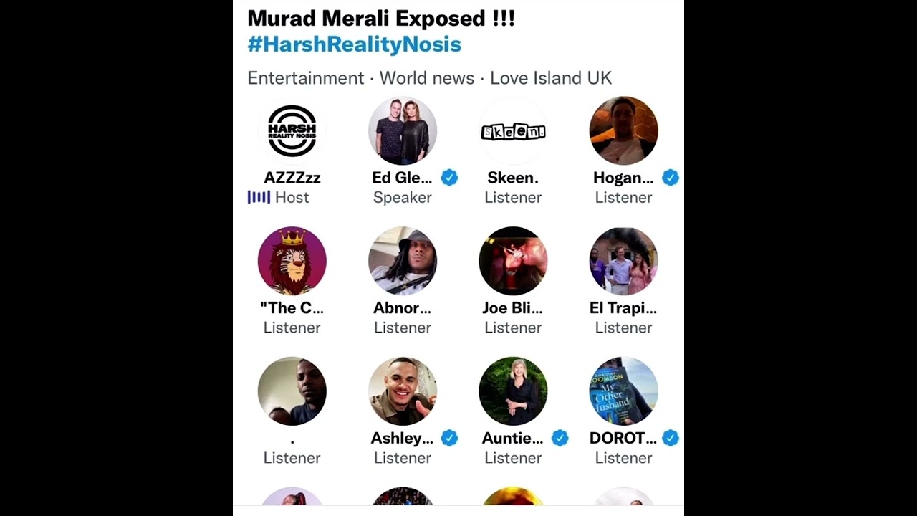
Task: Open host AZZZzz's Harsh Reality Nosis avatar
Action: coord(292,131)
